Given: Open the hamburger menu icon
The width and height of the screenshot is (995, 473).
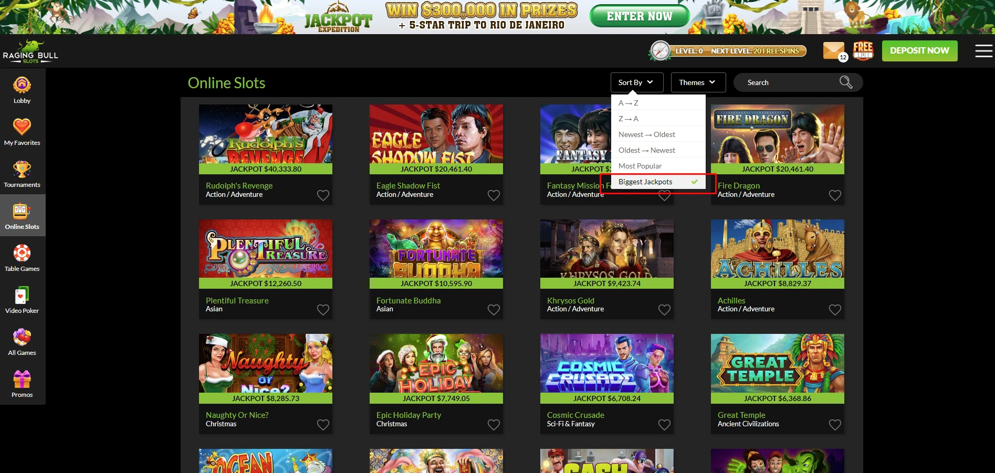Looking at the screenshot, I should [983, 51].
